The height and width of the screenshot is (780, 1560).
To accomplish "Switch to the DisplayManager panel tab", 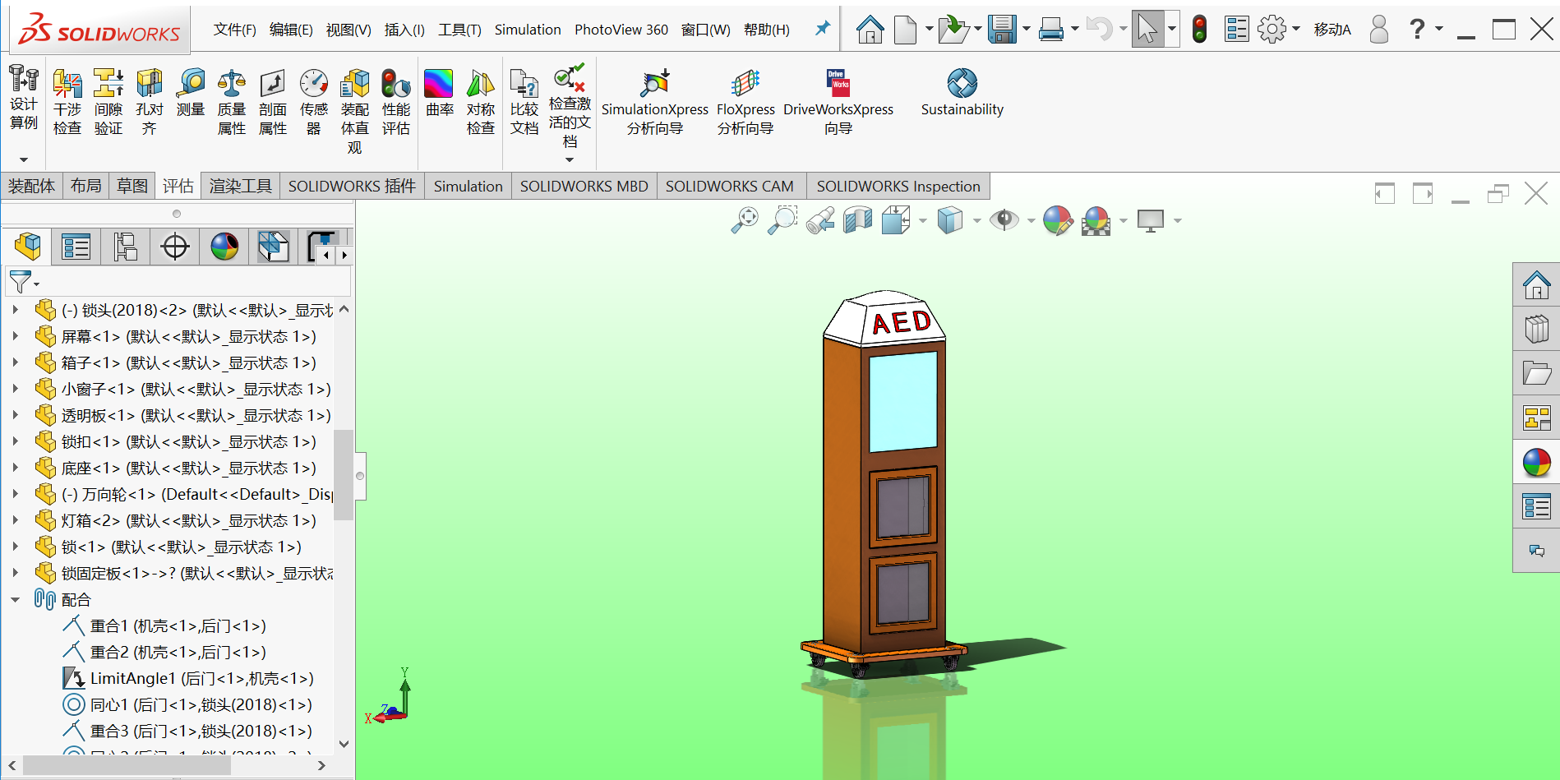I will [x=224, y=247].
